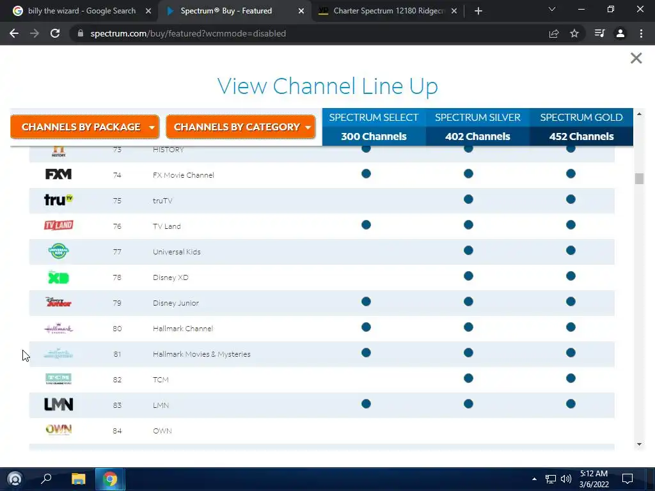Click the Chrome taskbar icon
This screenshot has width=655, height=491.
[x=110, y=479]
